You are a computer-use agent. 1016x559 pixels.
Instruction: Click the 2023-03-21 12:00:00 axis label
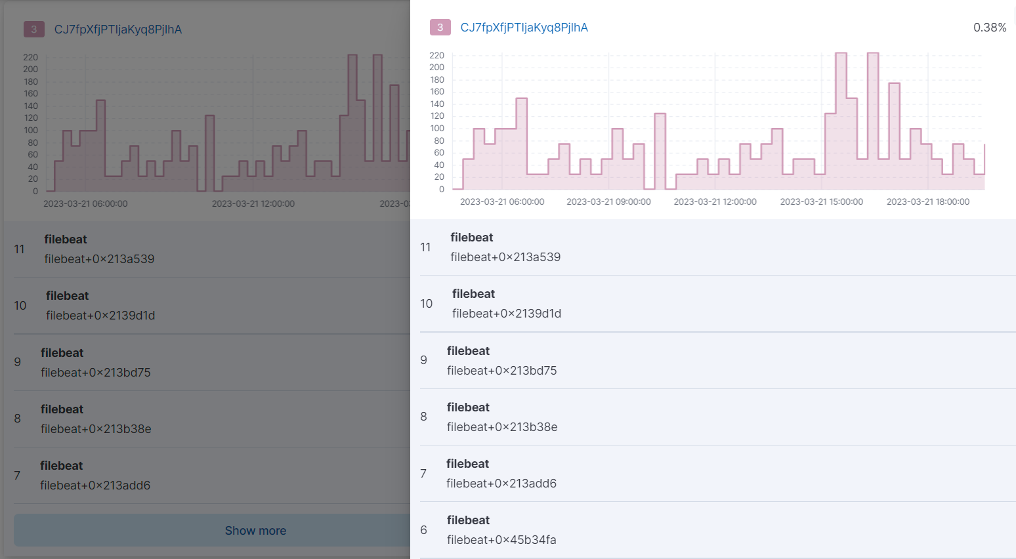tap(715, 201)
